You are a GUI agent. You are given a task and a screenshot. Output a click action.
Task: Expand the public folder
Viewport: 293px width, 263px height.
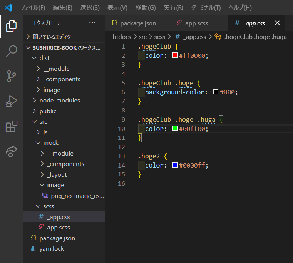[64, 111]
